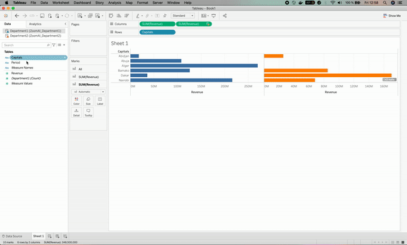This screenshot has height=245, width=407.
Task: Click the Undo back arrow in toolbar
Action: point(17,16)
